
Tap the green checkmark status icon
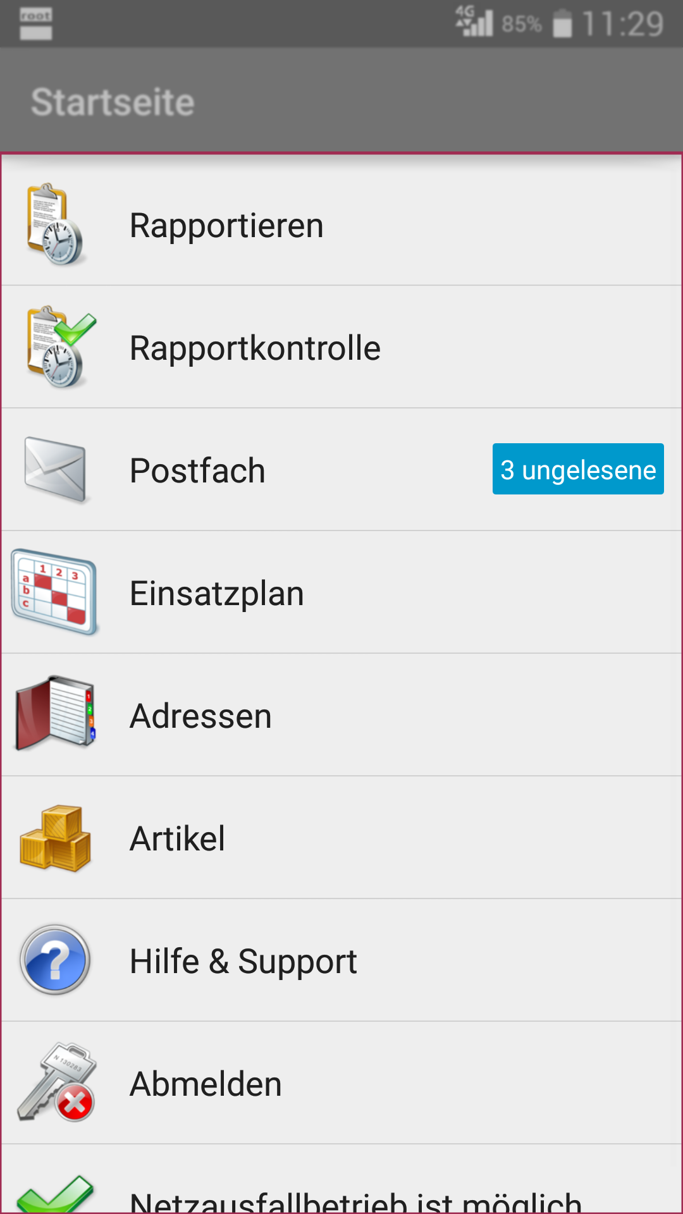pyautogui.click(x=55, y=1194)
